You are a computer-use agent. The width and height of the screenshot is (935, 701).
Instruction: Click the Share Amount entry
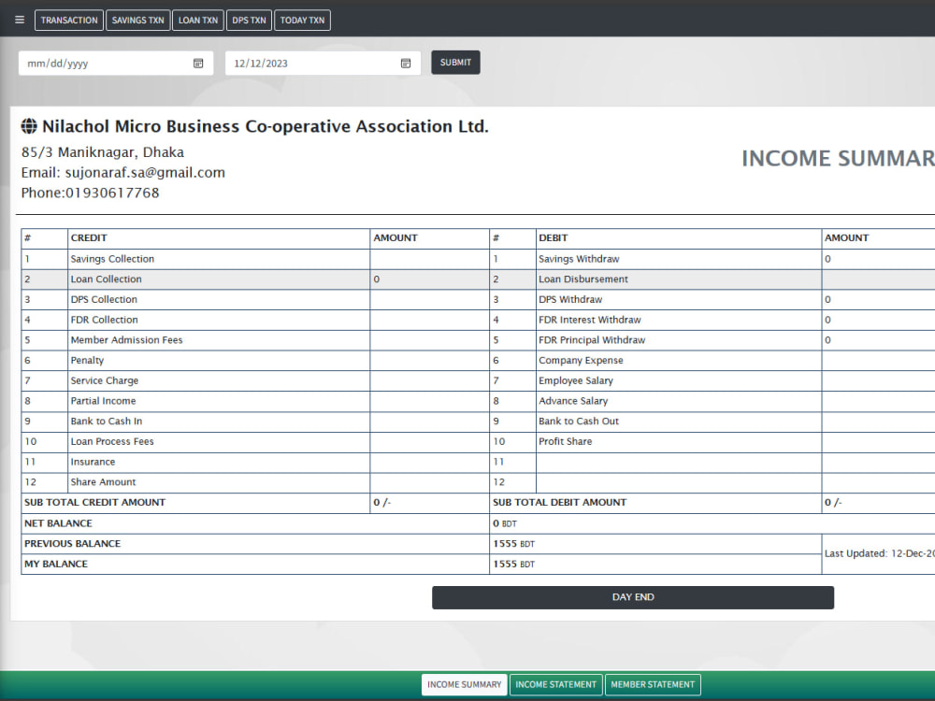click(x=103, y=481)
